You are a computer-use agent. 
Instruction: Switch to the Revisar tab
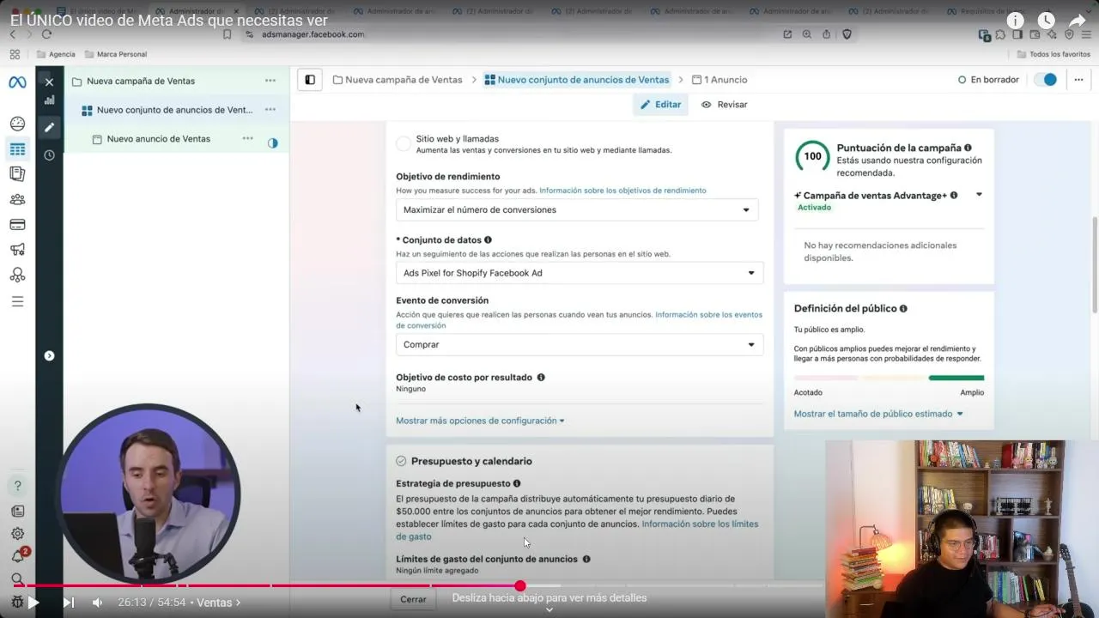(724, 105)
